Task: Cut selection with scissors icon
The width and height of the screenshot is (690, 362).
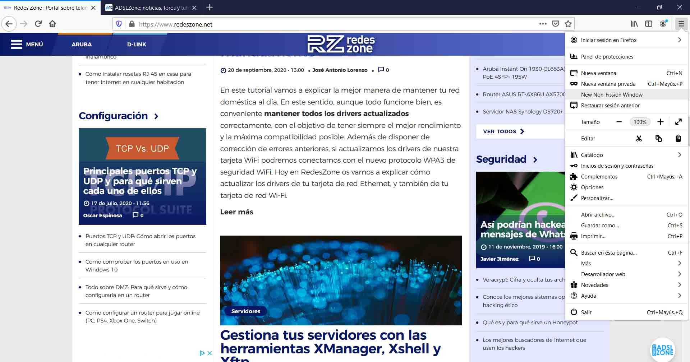Action: click(639, 138)
